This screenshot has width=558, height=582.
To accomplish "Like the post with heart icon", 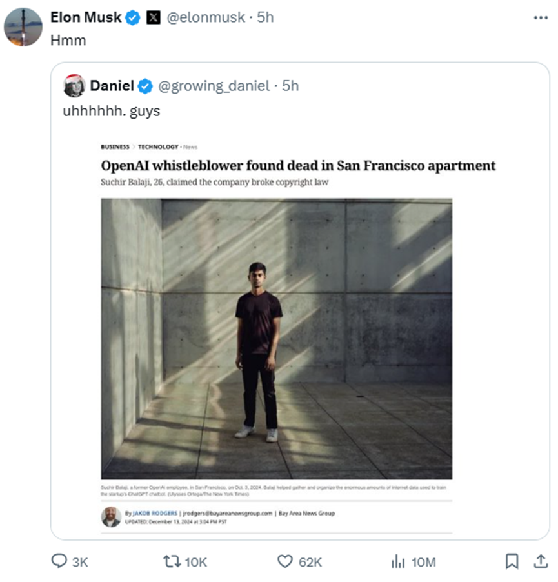I will tap(285, 562).
